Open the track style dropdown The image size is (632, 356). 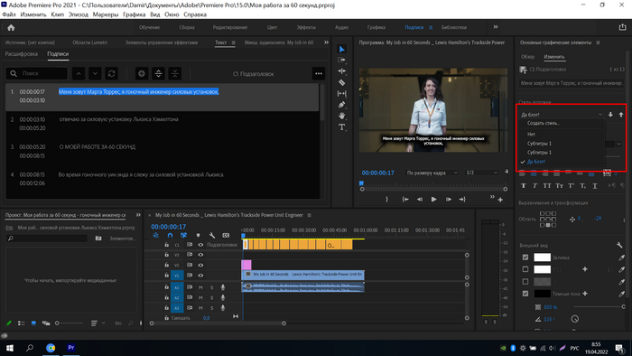[562, 115]
